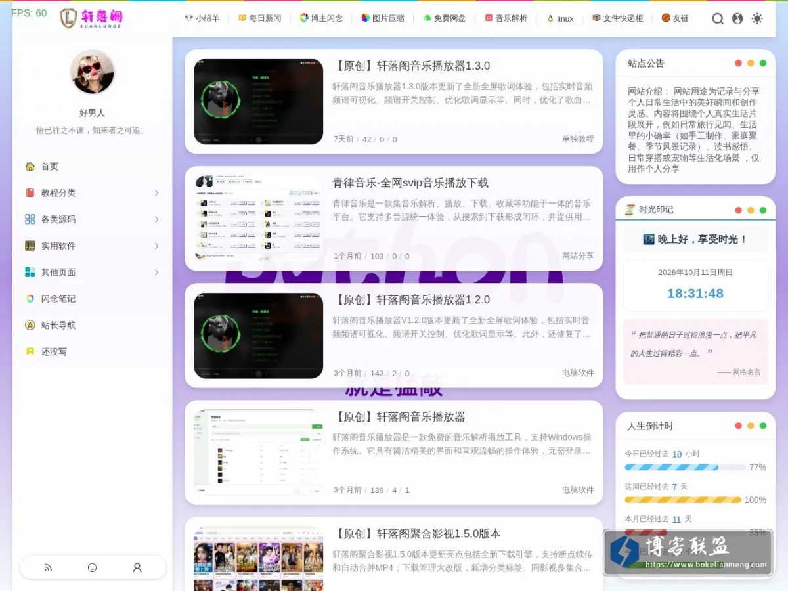Click the red dot in 站点公告 card
788x591 pixels.
pyautogui.click(x=739, y=63)
